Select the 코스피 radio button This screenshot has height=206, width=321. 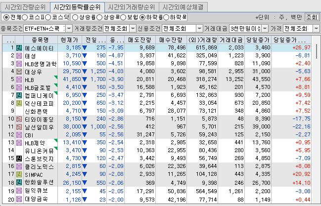click(25, 17)
